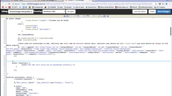This screenshot has height=96, width=172.
Task: Open the HTML syntax dropdown in editor toolbar
Action: pos(90,16)
